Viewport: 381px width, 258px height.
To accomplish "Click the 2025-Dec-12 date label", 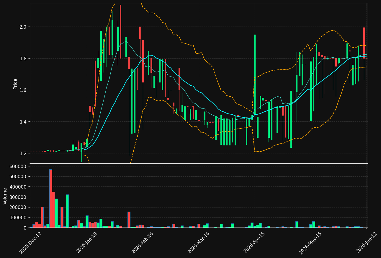I will [x=31, y=243].
